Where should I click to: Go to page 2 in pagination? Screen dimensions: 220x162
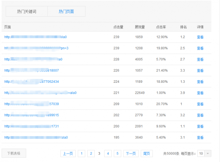tap(91, 153)
